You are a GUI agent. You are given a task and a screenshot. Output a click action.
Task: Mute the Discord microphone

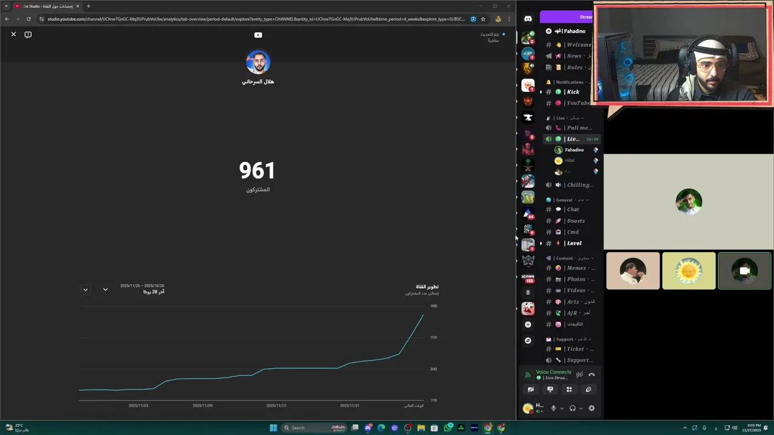tap(553, 408)
